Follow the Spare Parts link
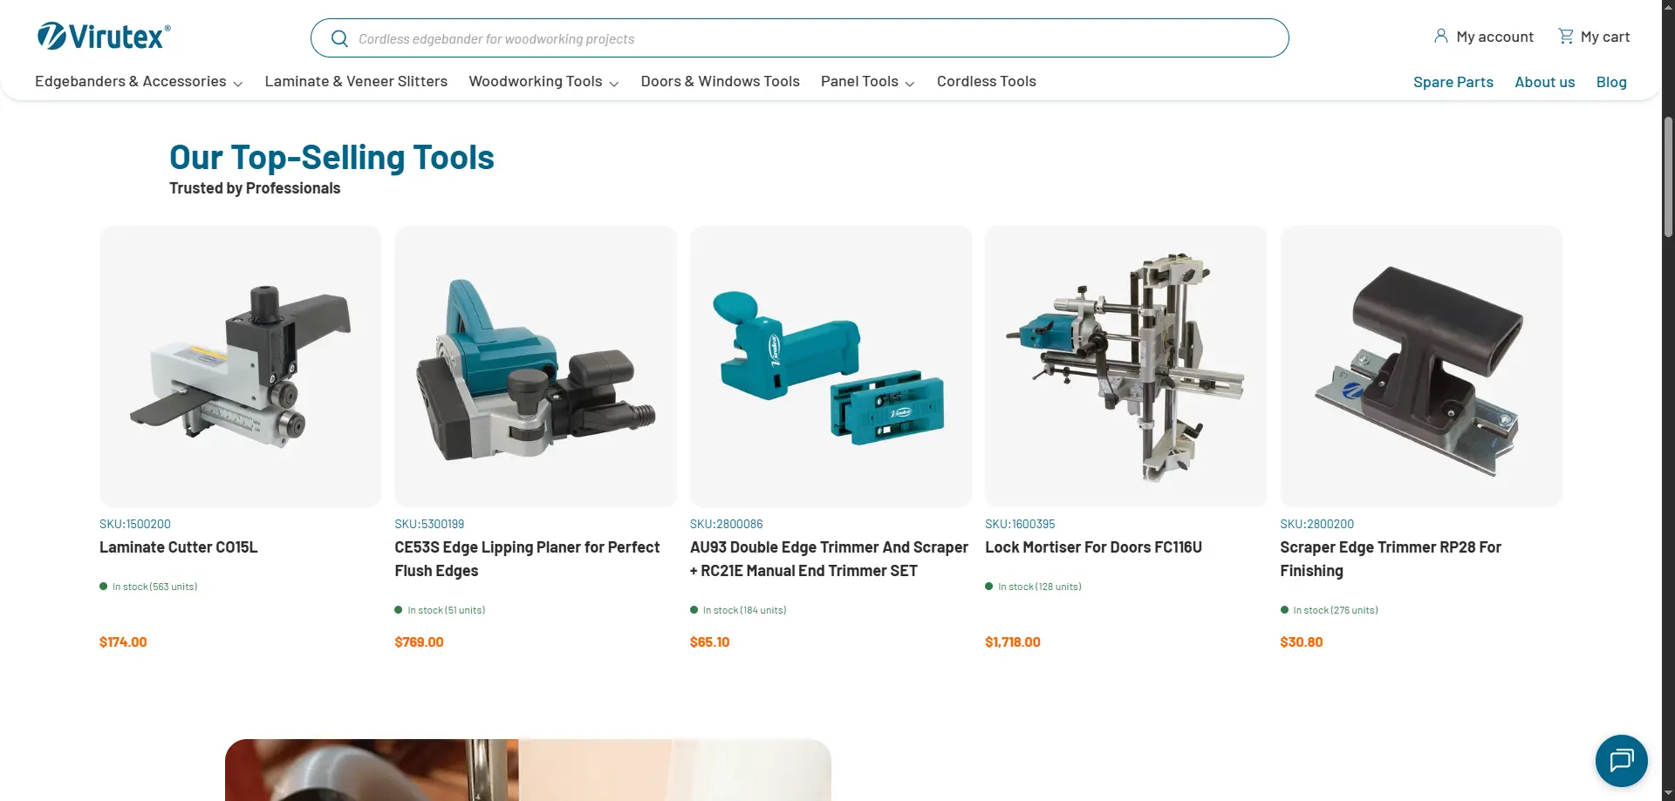Screen dimensions: 1675x801 pos(1453,82)
